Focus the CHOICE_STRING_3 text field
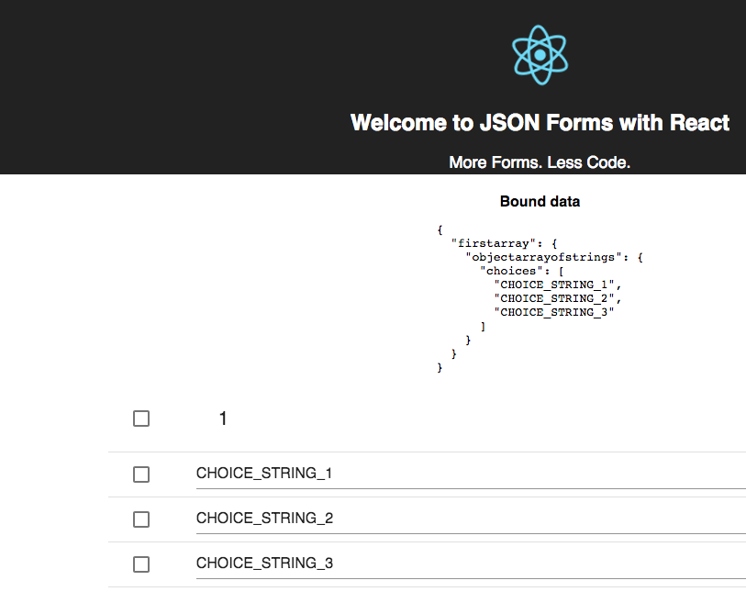Screen dimensions: 746x614 coord(471,564)
